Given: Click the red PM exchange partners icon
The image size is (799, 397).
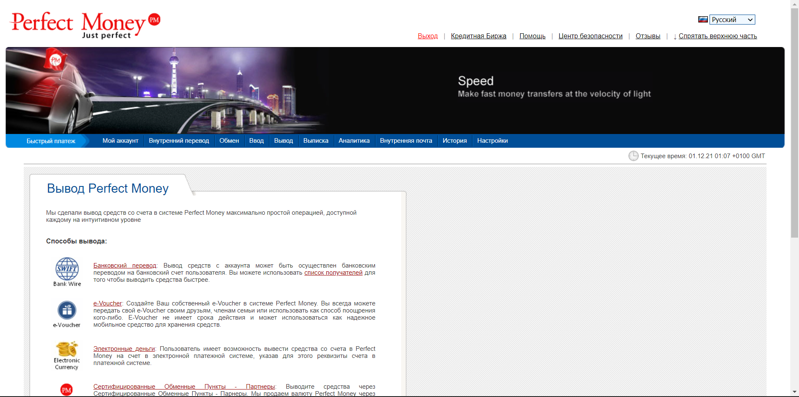Looking at the screenshot, I should (67, 390).
